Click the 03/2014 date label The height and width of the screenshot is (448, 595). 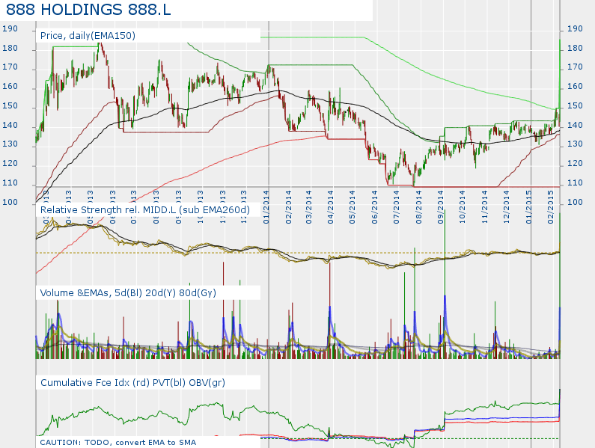(309, 207)
